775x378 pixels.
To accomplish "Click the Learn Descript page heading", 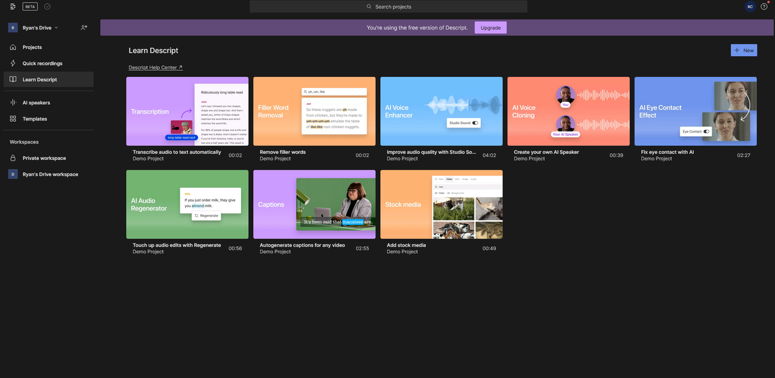I will click(153, 51).
